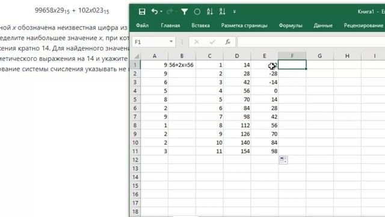The height and width of the screenshot is (217, 385).
Task: Click the circle shape icon in toolbar
Action: (x=197, y=11)
